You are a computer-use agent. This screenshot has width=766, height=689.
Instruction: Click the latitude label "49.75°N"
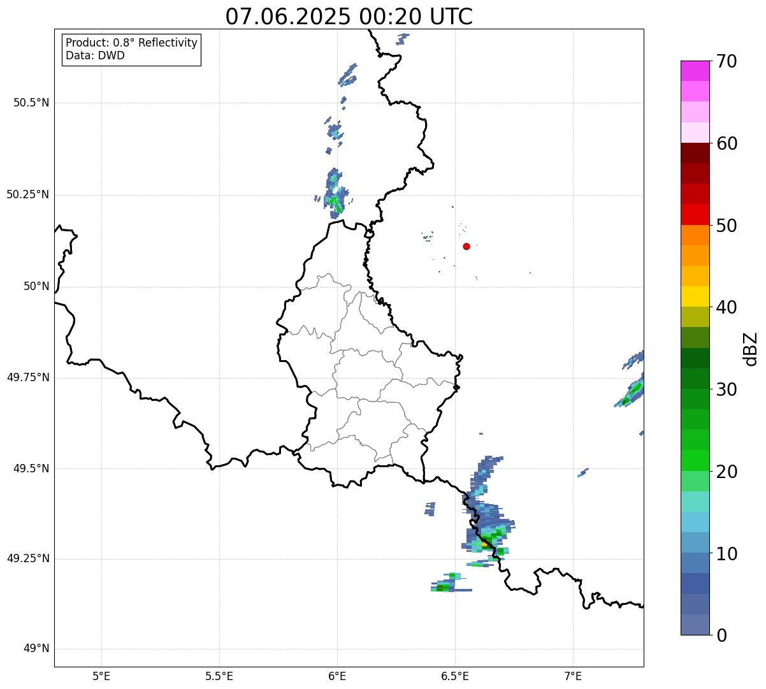click(x=28, y=377)
